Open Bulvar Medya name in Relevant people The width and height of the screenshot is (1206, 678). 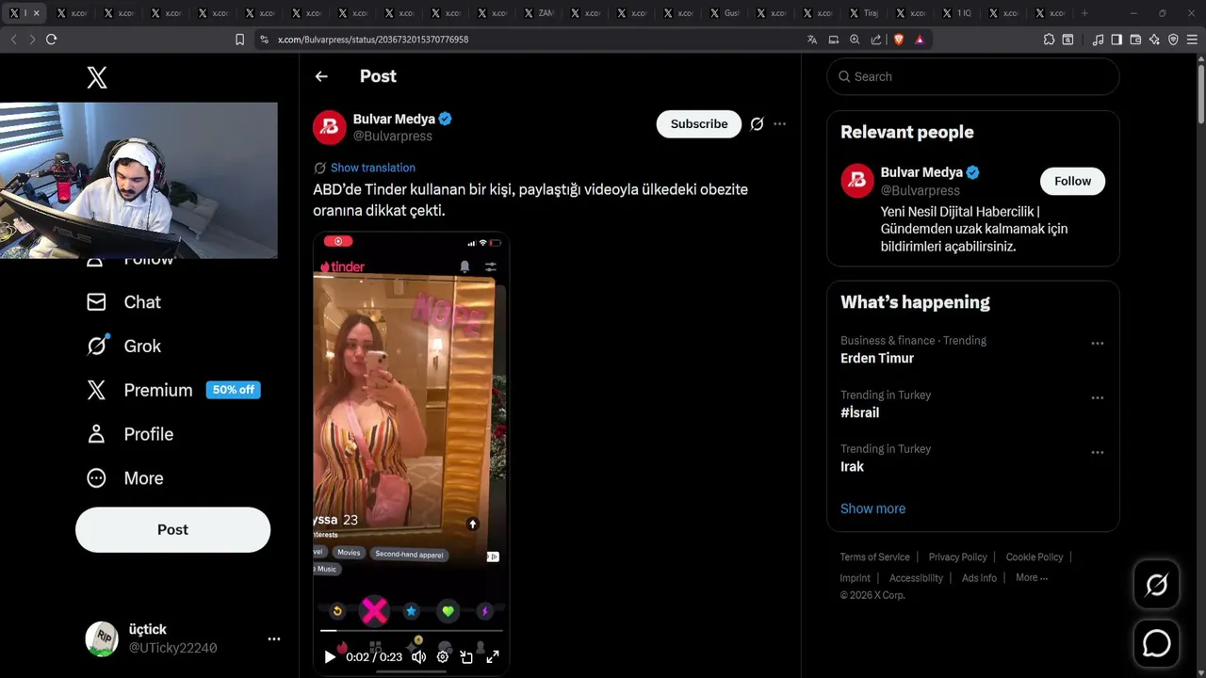coord(921,172)
